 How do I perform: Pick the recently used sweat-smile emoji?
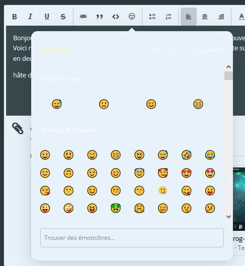tap(57, 104)
